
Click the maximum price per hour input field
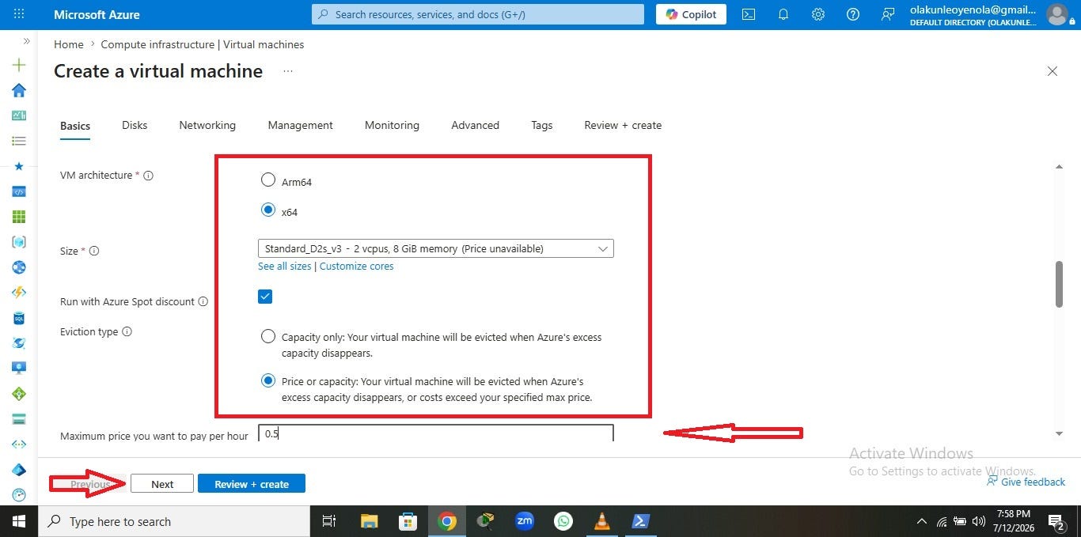[436, 433]
